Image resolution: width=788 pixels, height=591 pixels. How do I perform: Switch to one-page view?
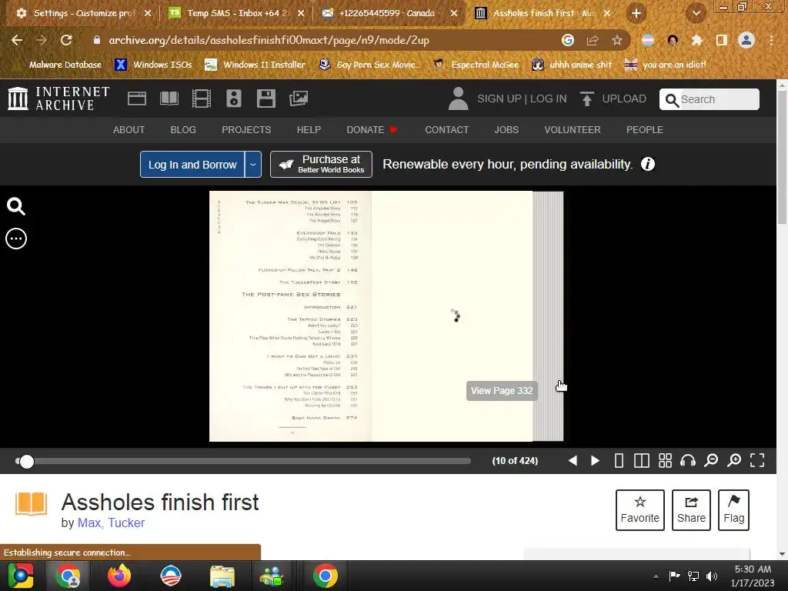pos(619,460)
